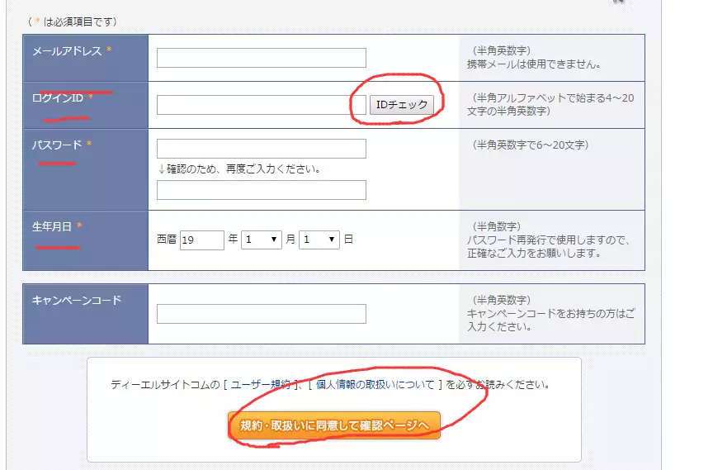
Task: Click the キャンペーンコード input field
Action: pyautogui.click(x=261, y=314)
